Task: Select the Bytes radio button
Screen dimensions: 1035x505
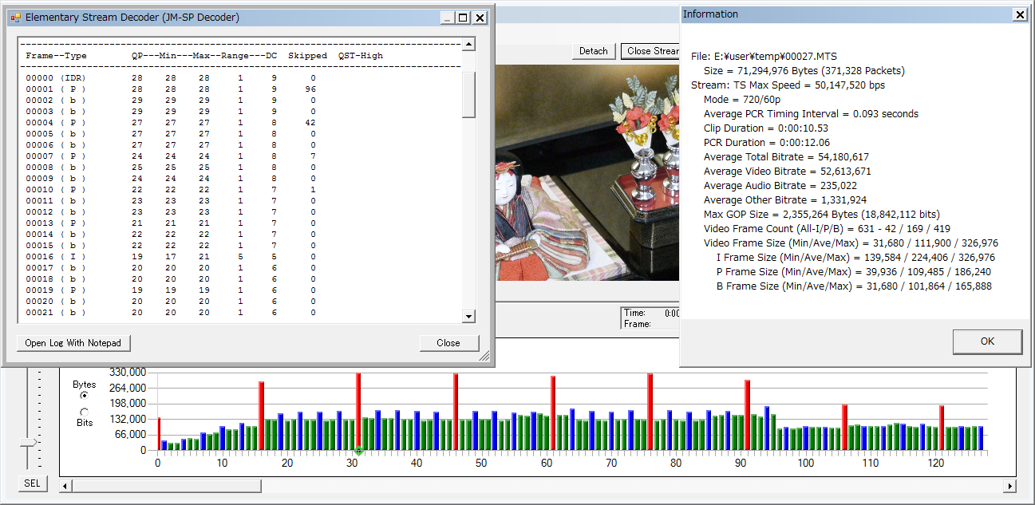Action: coord(85,395)
